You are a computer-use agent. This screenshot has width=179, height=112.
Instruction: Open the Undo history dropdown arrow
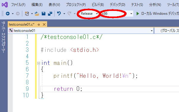coord(64,14)
